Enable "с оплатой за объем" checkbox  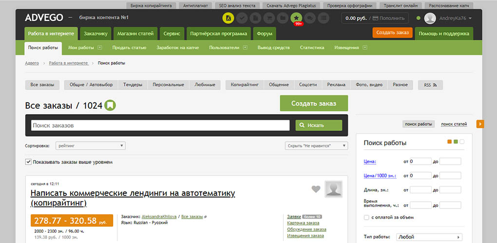point(366,217)
